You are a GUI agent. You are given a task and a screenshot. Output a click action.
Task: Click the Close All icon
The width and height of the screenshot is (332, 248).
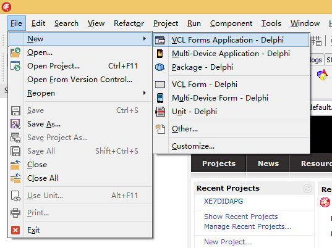15,178
